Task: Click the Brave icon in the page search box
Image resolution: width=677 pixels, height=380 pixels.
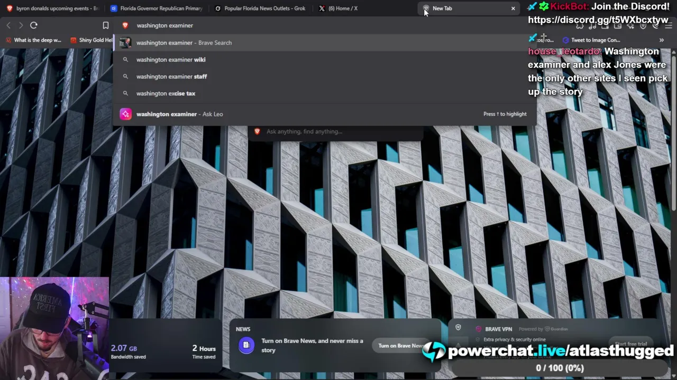Action: [257, 131]
